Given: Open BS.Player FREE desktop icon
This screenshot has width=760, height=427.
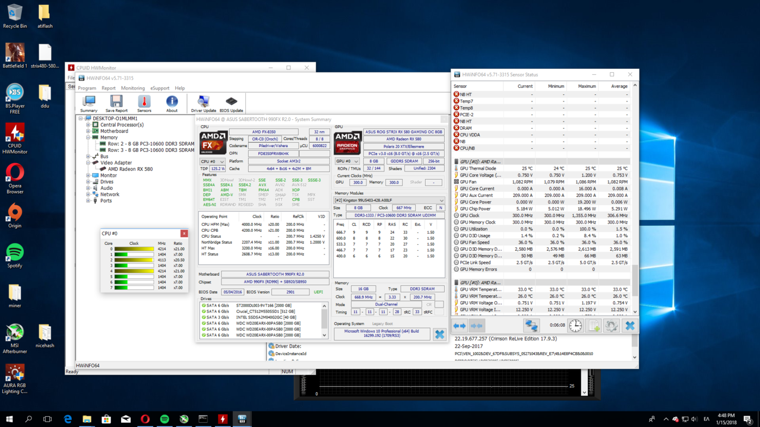Looking at the screenshot, I should point(15,98).
